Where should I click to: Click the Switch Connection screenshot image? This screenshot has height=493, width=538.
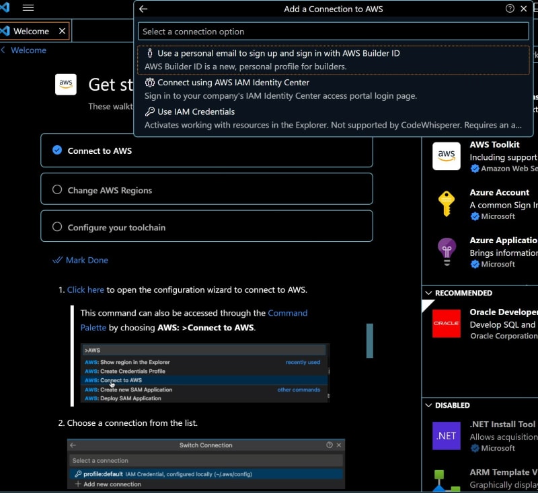coord(206,464)
